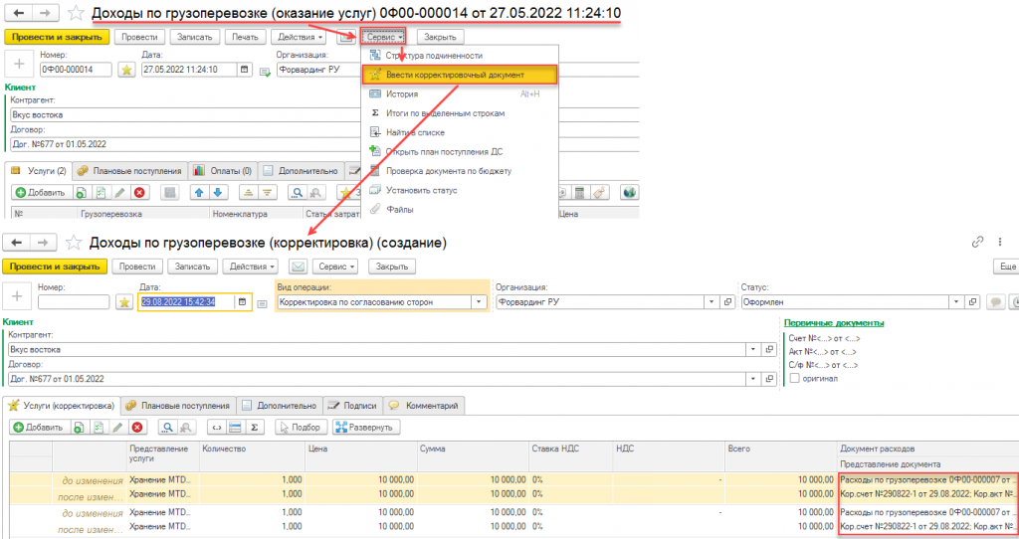1019x539 pixels.
Task: Yellow star button beside 0Ф00-000014 number
Action: [126, 70]
